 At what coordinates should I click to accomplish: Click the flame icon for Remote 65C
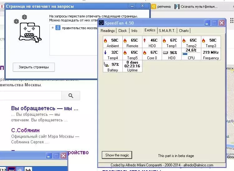125,40
